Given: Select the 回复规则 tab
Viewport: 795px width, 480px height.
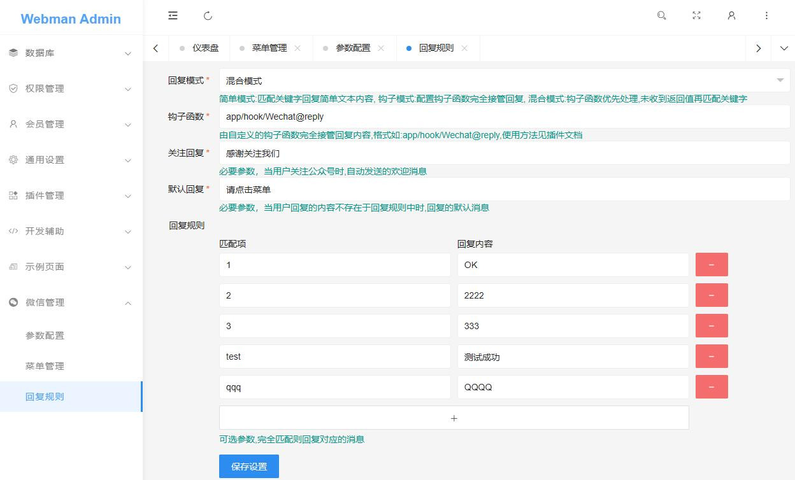Looking at the screenshot, I should pos(436,48).
